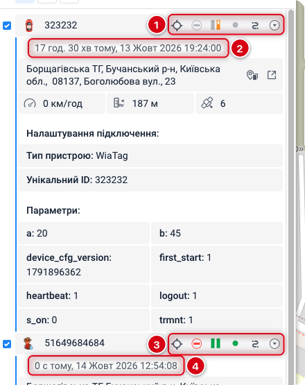
Task: Select unit name 51649684684
Action: tap(75, 343)
